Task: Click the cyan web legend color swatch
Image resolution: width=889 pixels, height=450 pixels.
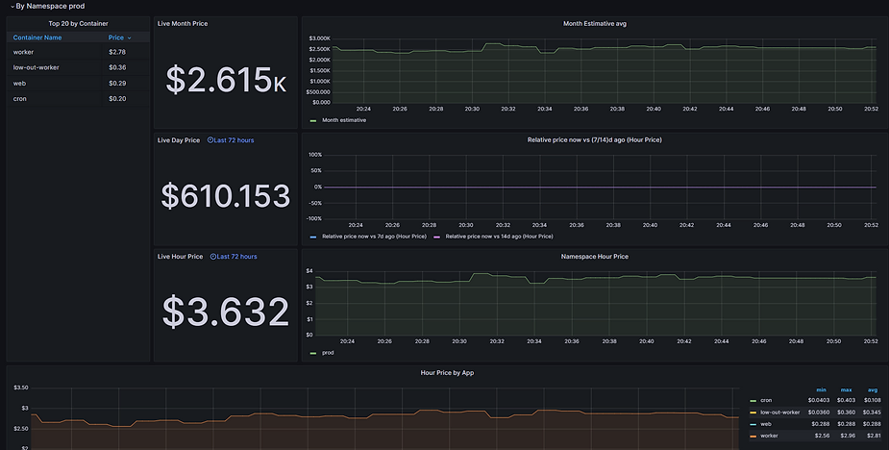Action: pos(753,424)
